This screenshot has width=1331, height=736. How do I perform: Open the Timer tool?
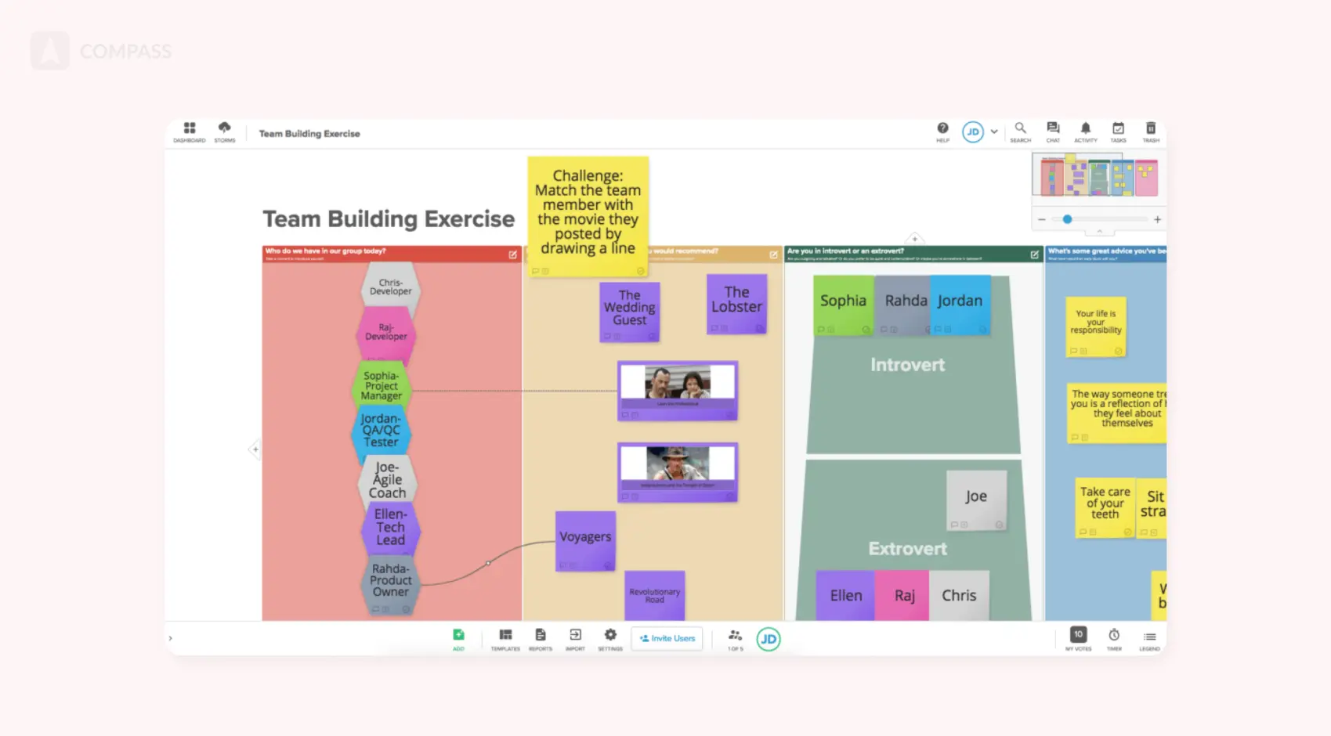[x=1114, y=639]
